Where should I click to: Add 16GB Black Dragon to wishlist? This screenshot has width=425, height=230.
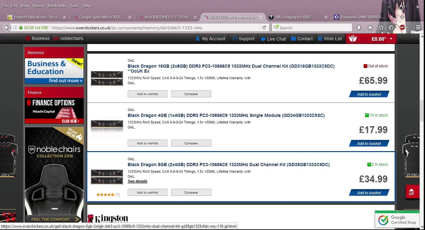[x=147, y=94]
